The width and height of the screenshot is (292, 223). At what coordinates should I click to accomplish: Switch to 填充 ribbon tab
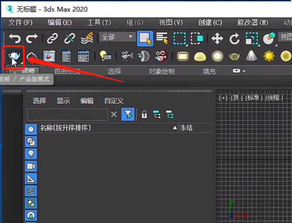pyautogui.click(x=209, y=71)
